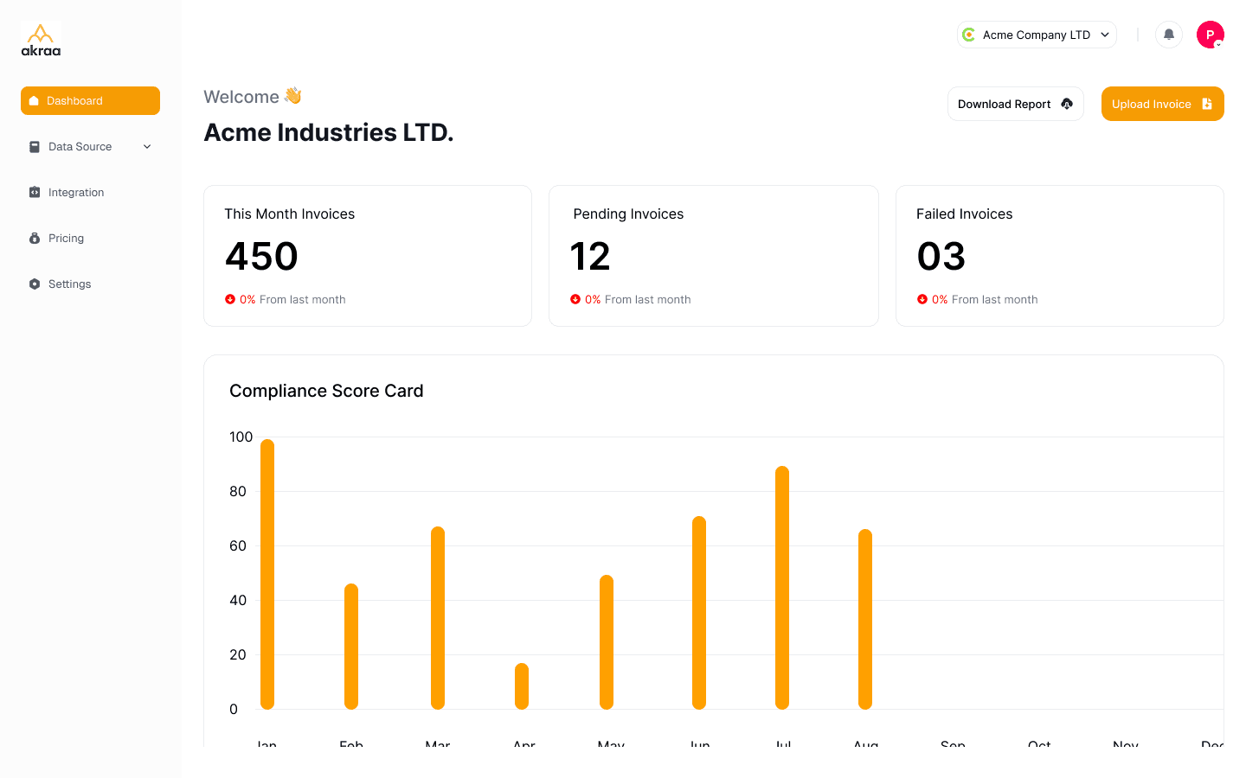Click the Dashboard home icon
The height and width of the screenshot is (778, 1246).
tap(34, 101)
